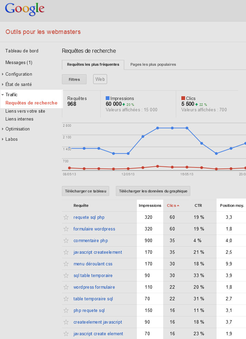This screenshot has width=246, height=339.
Task: Click the Google logo
Action: point(25,9)
